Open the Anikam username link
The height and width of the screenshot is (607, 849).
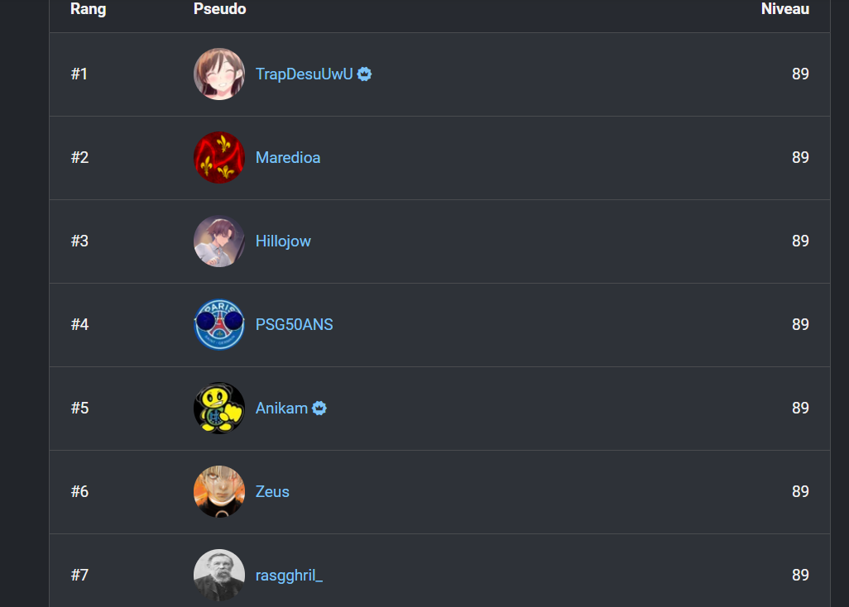(281, 408)
